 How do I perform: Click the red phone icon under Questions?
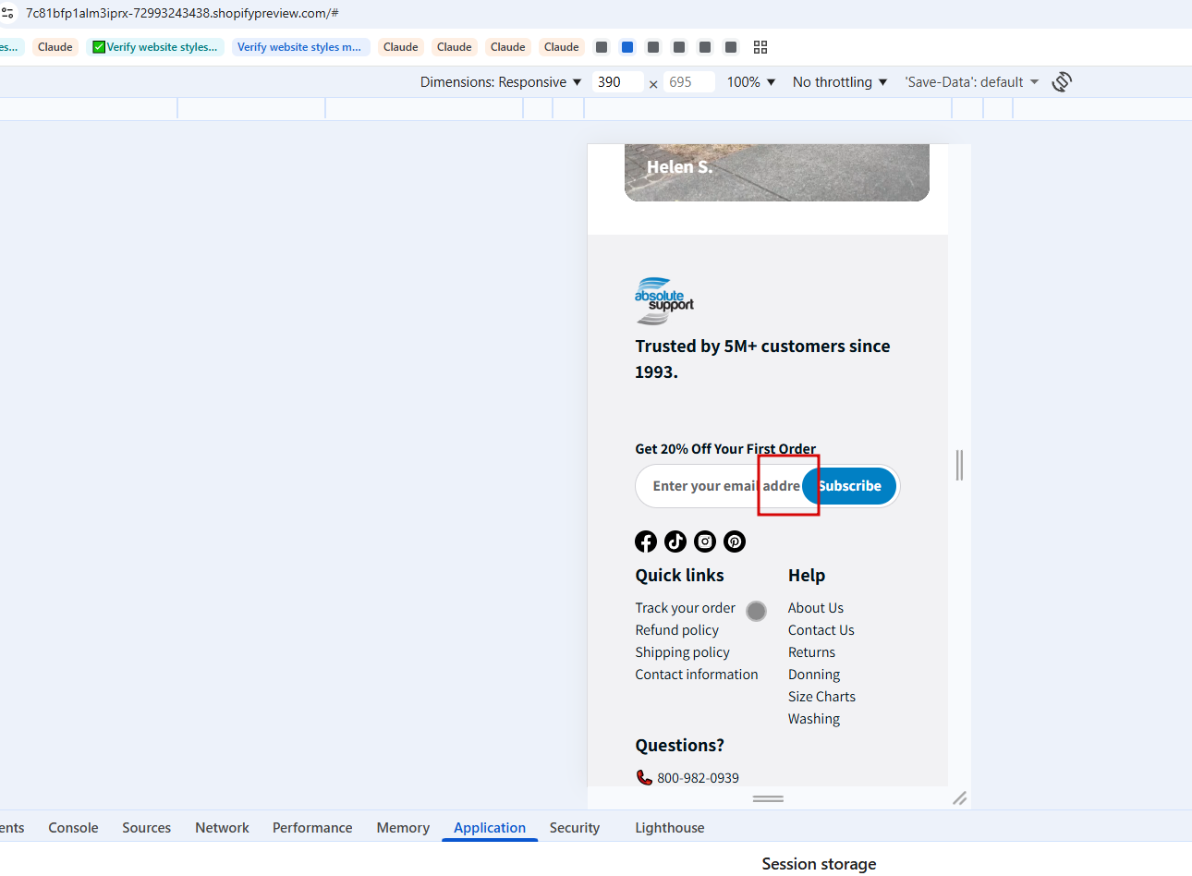tap(644, 777)
